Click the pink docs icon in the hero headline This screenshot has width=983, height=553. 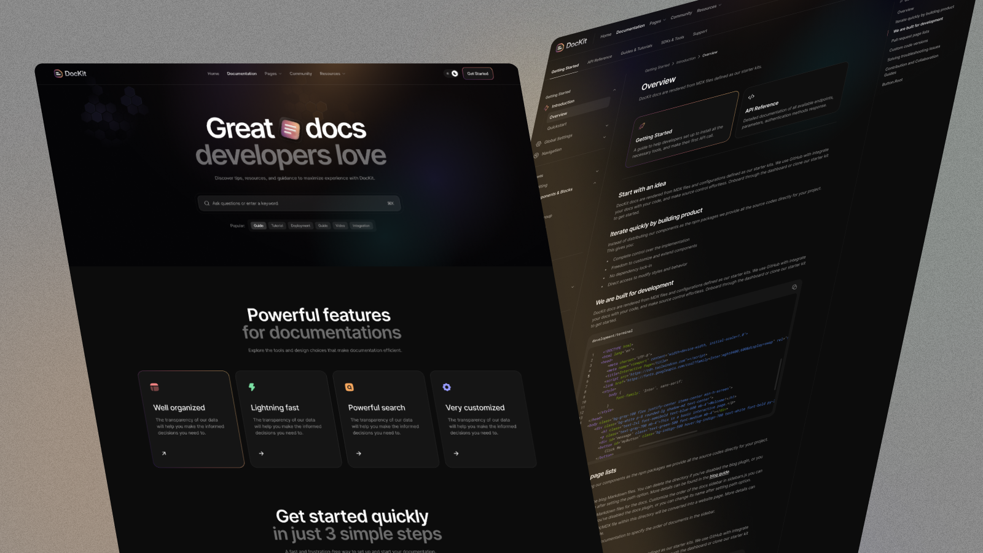[x=290, y=129]
